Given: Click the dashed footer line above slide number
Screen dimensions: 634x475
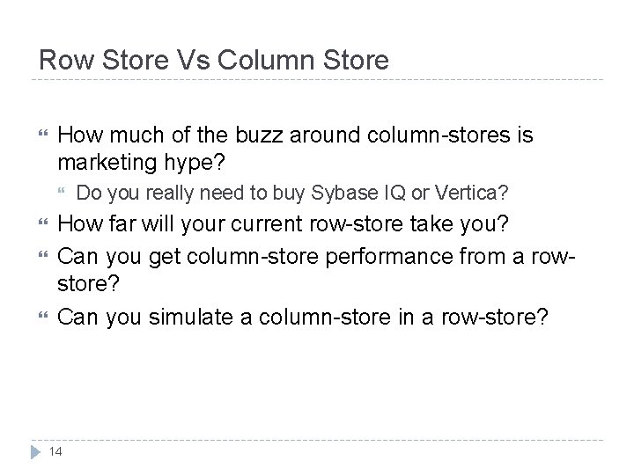Looking at the screenshot, I should (x=317, y=440).
